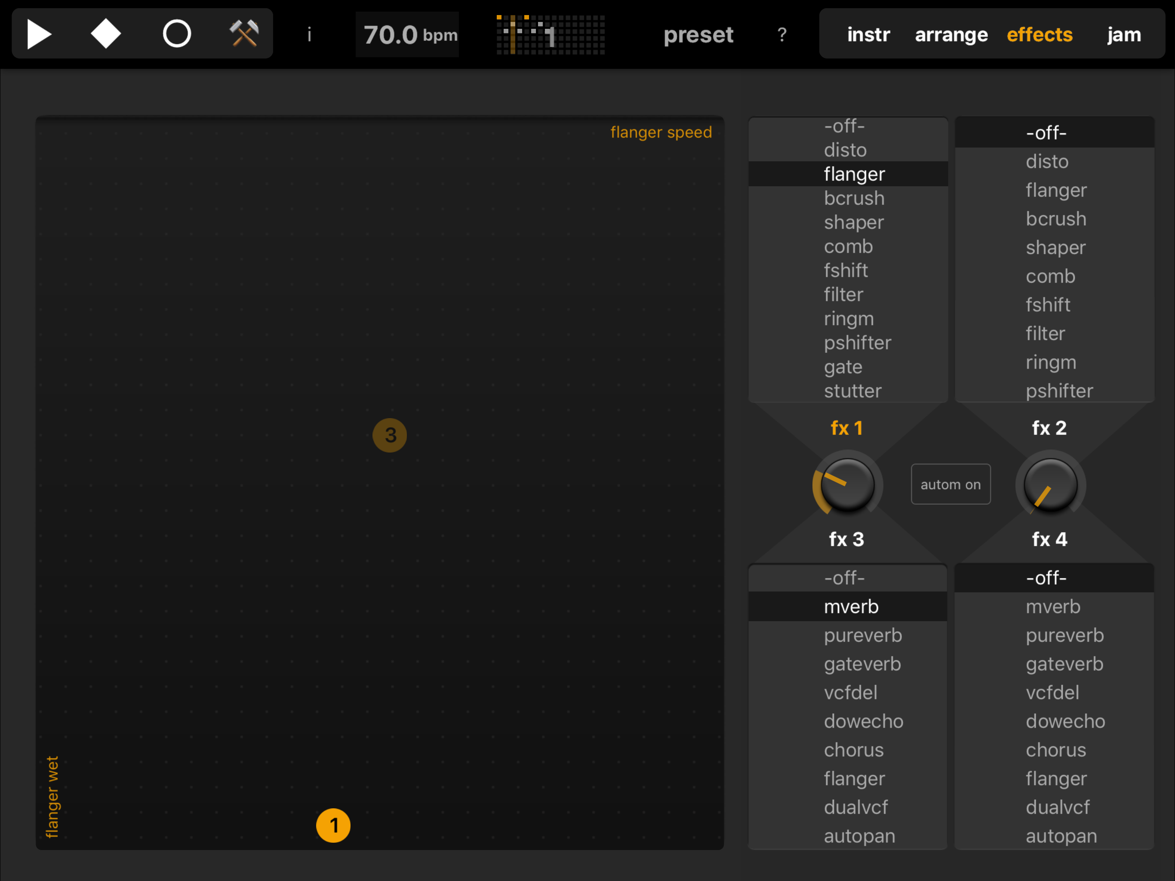Open the info 'i' icon
This screenshot has height=881, width=1175.
click(x=309, y=35)
